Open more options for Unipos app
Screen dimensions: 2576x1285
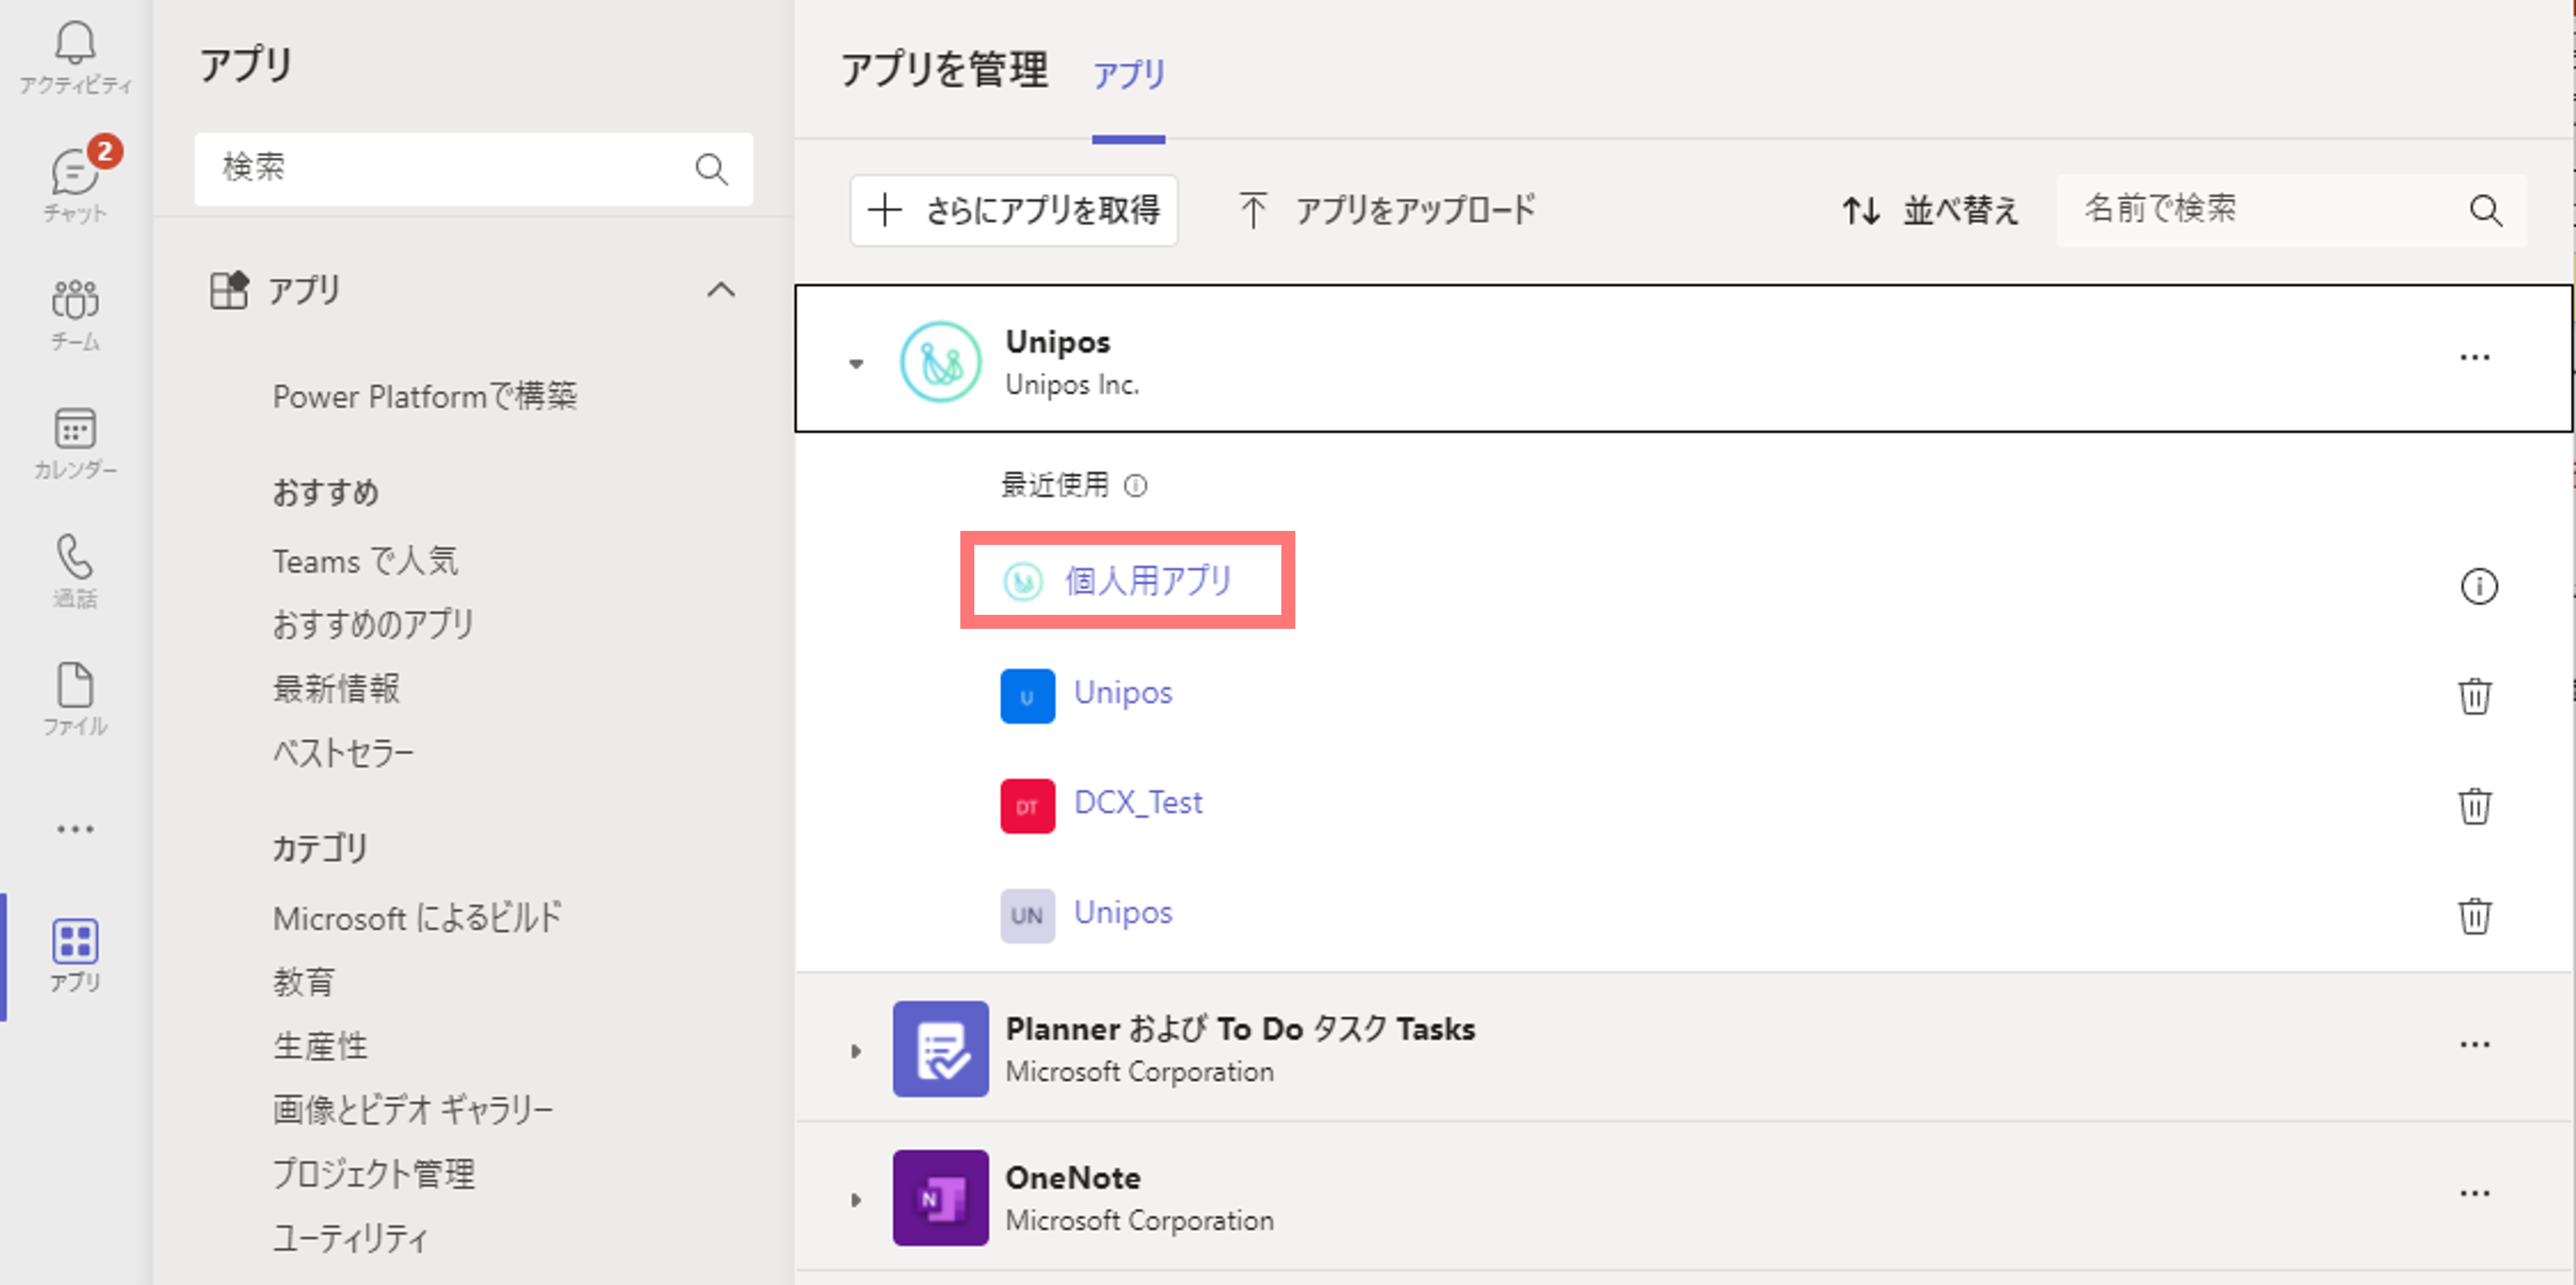click(2474, 358)
